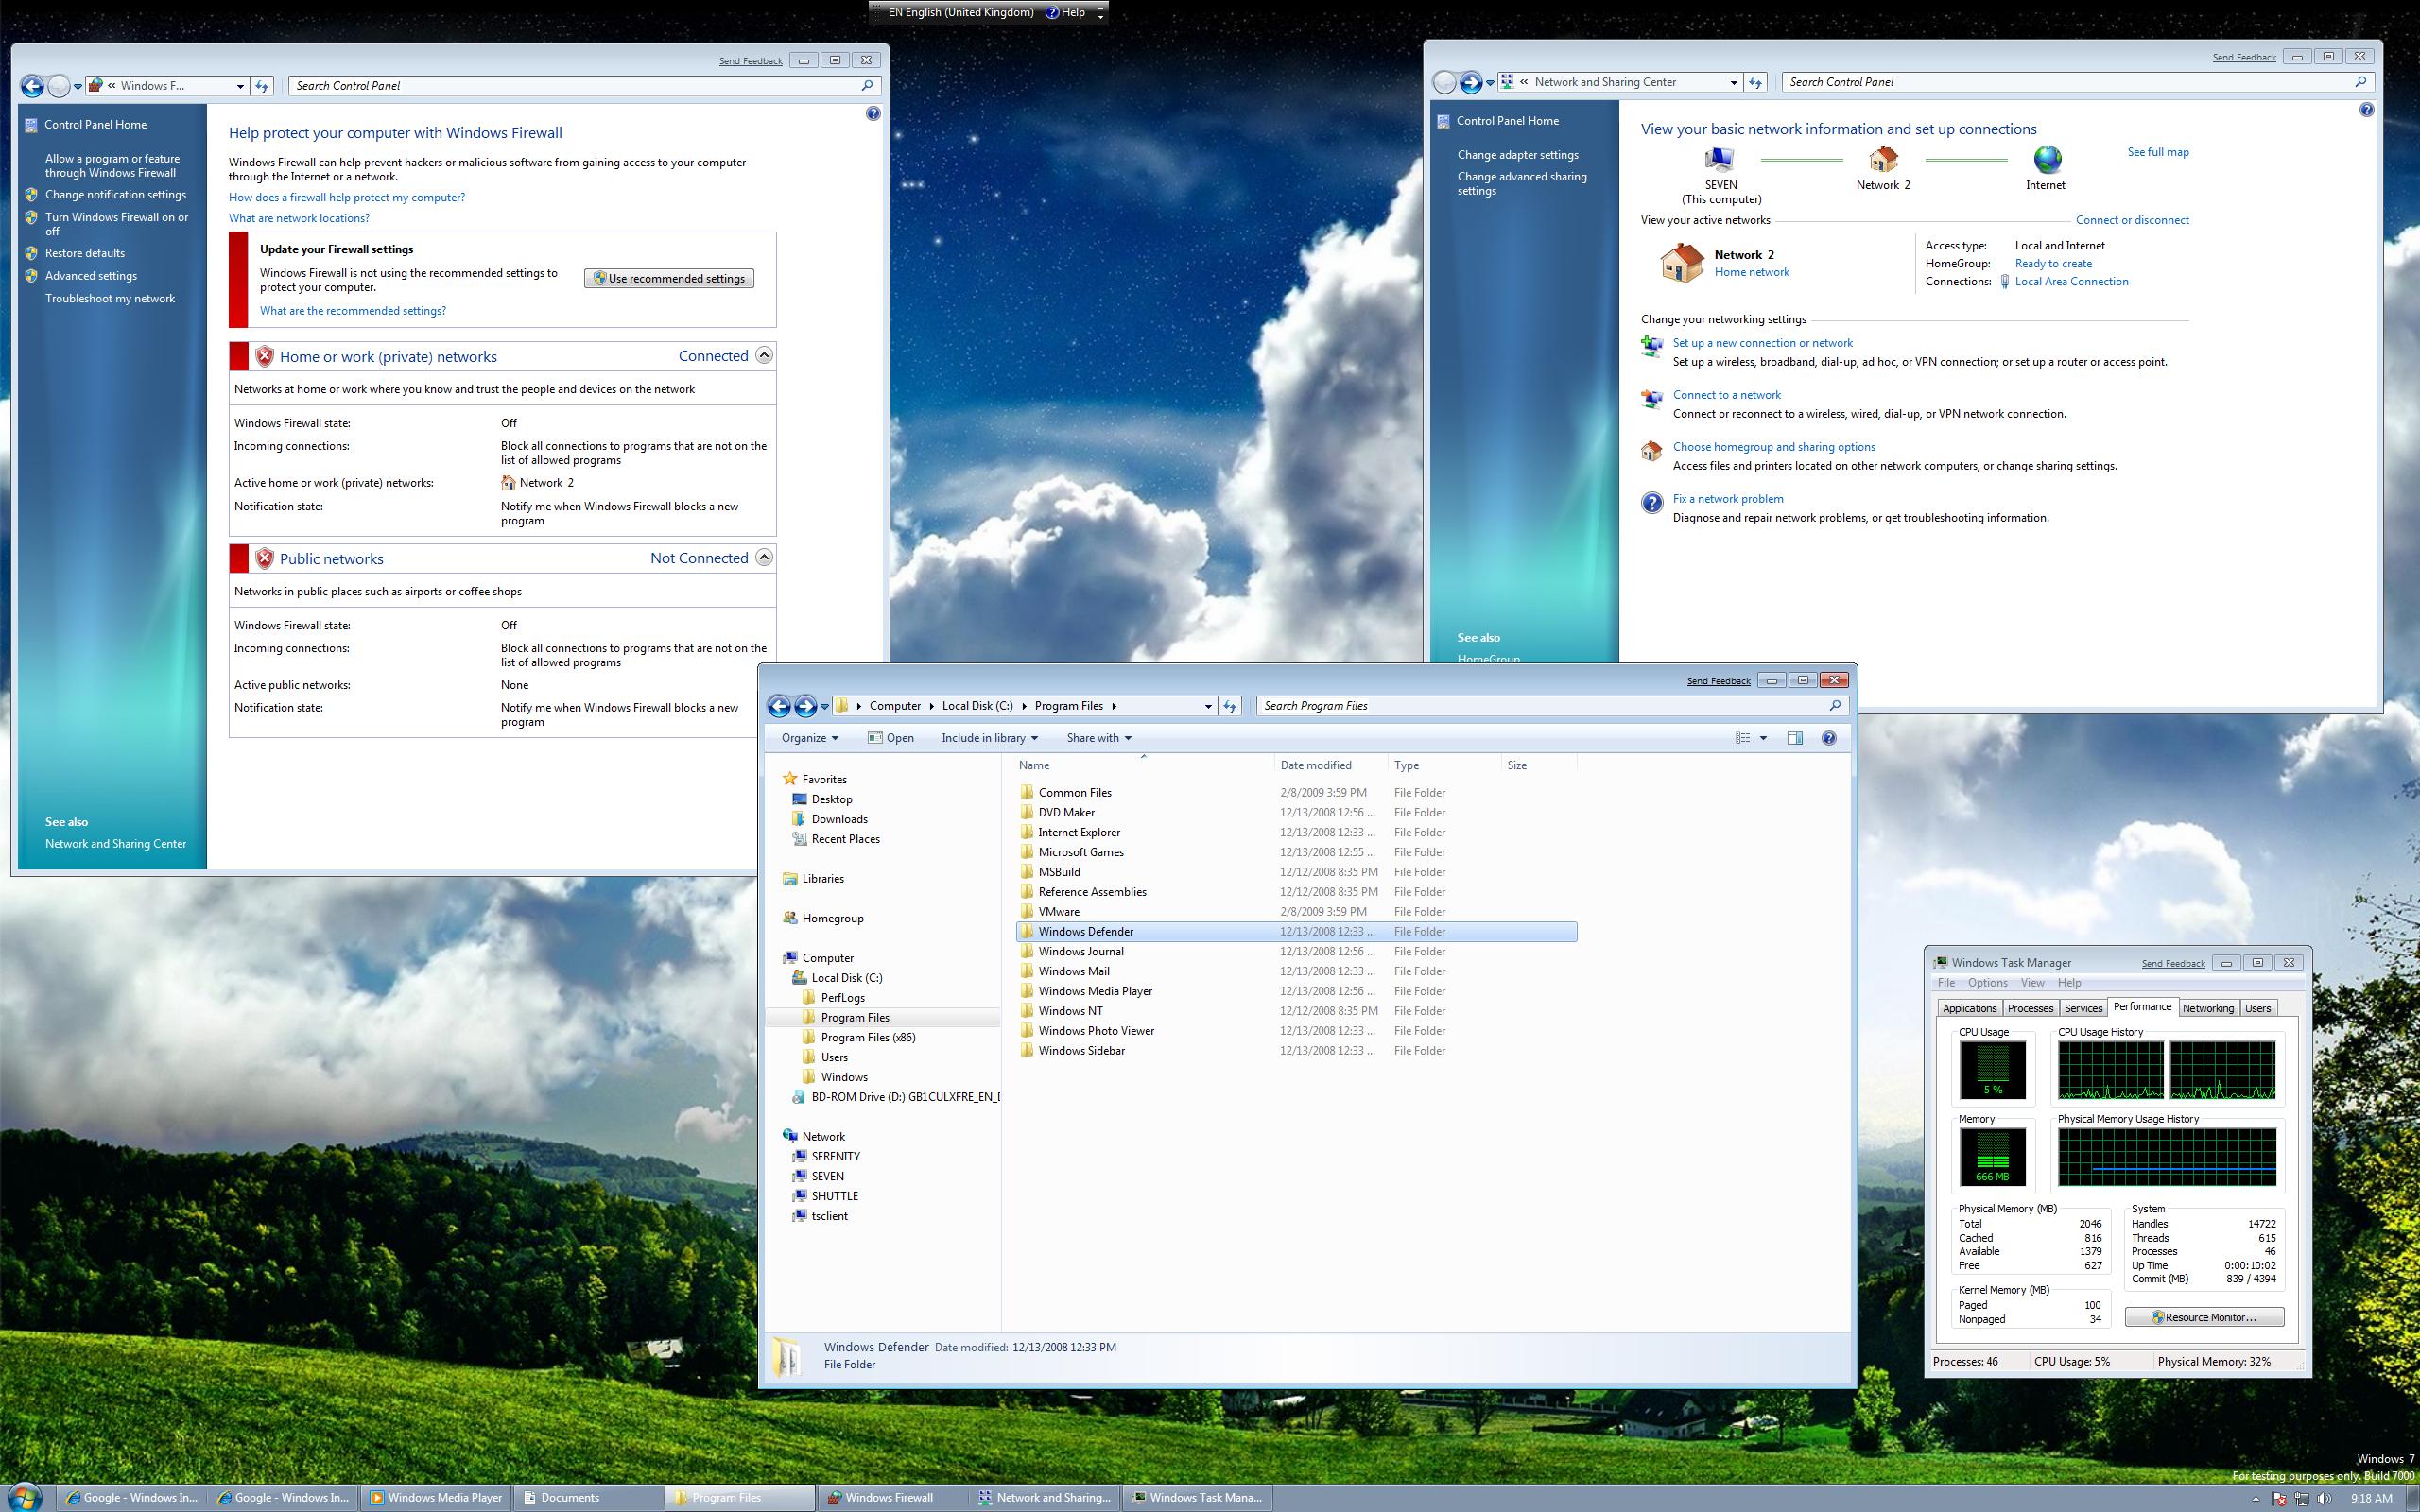Switch to the Services tab
Viewport: 2420px width, 1512px height.
click(x=2083, y=1008)
